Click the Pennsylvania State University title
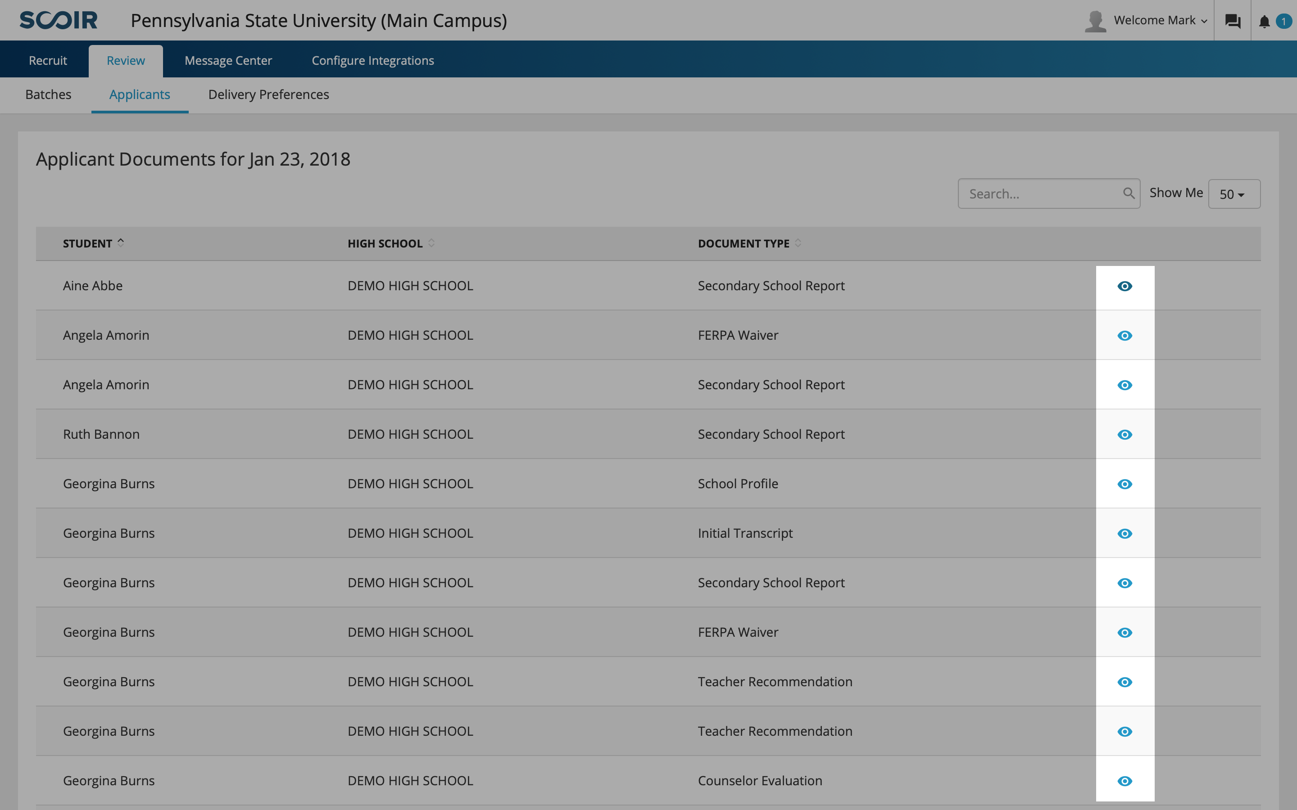 [x=319, y=20]
